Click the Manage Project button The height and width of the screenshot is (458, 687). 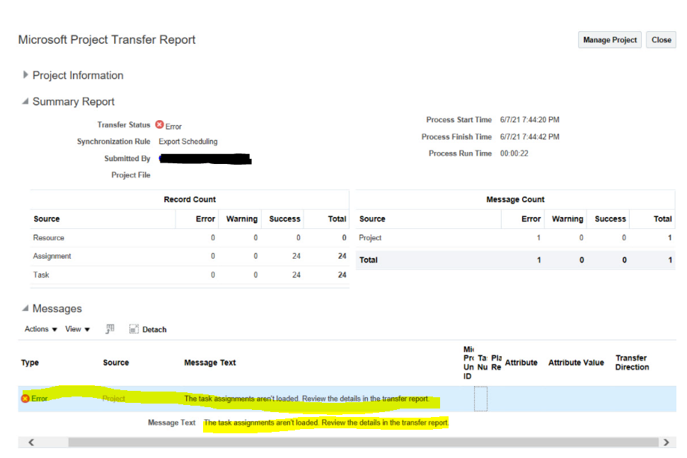pos(609,40)
